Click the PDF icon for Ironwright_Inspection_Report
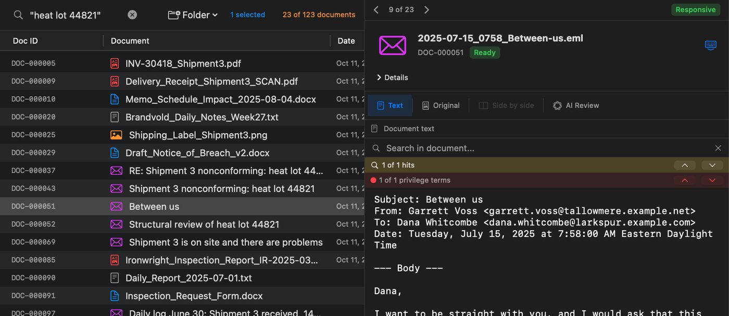This screenshot has width=729, height=316. 115,260
